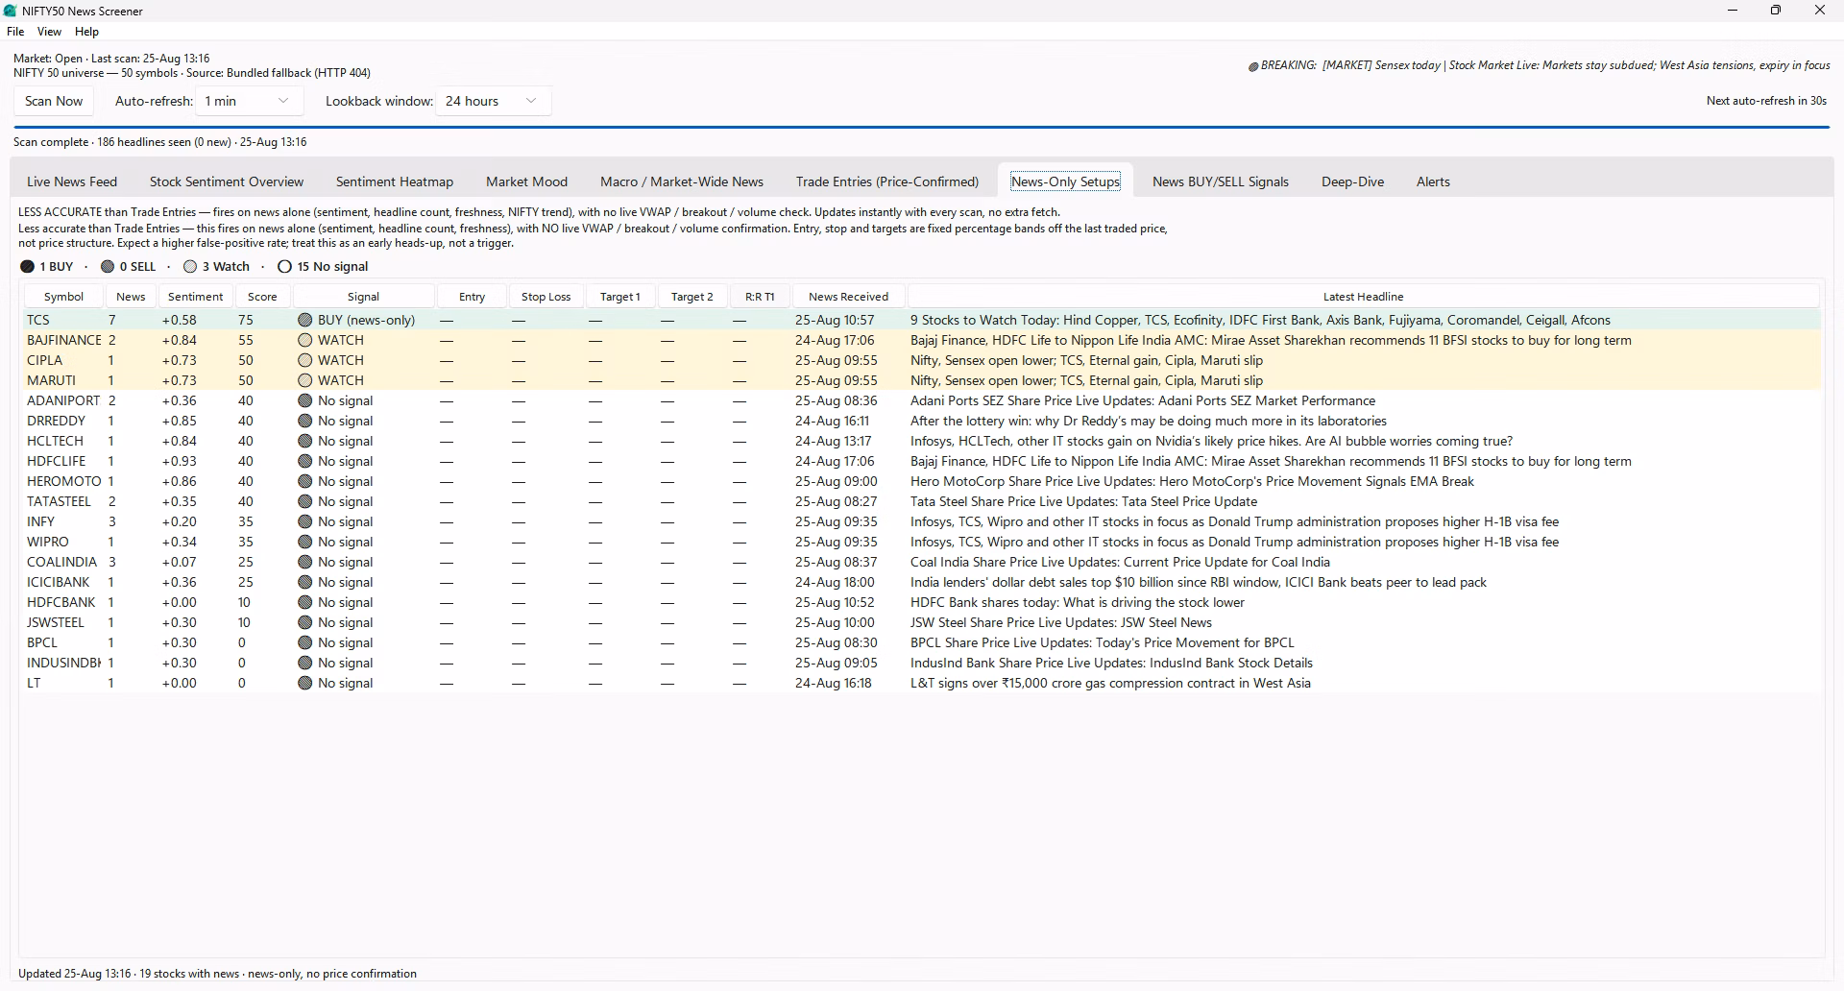Switch to the Sentiment Heatmap tab
This screenshot has width=1844, height=991.
(395, 181)
